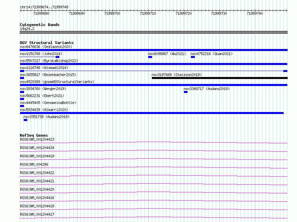Screen dimensions: 297x222
Task: Click the nsv4529389 gnomADStructuralVariants label
Action: pyautogui.click(x=57, y=82)
